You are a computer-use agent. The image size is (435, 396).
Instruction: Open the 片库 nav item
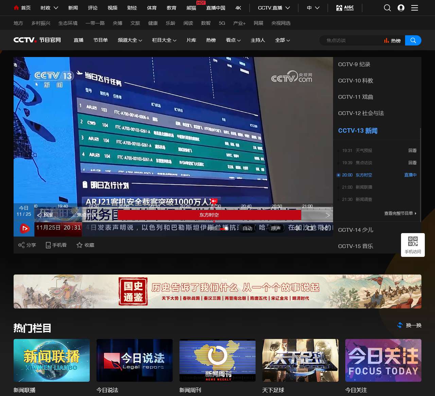[191, 40]
